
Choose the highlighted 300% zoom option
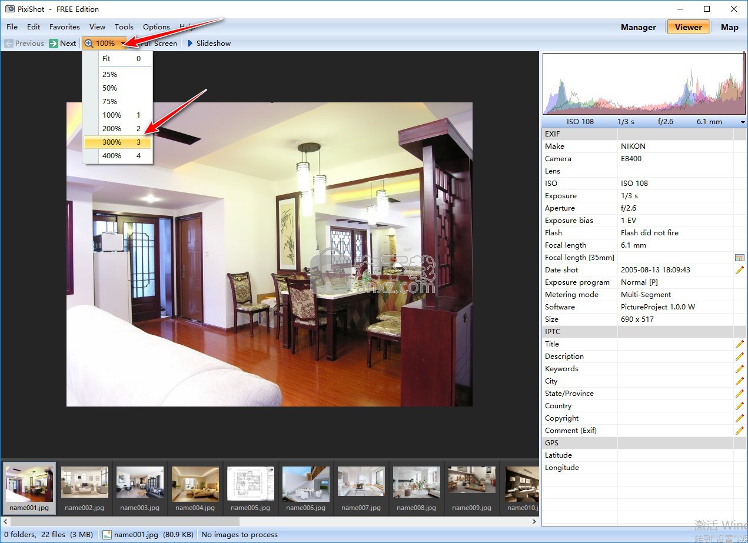(x=118, y=142)
